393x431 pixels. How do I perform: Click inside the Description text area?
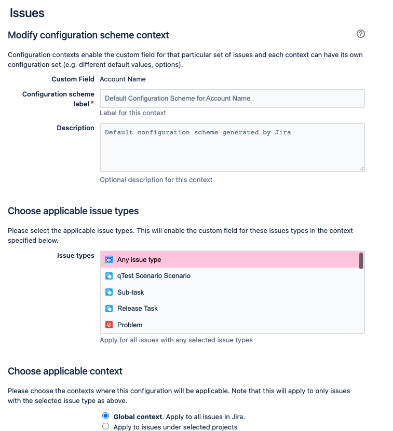coord(232,148)
